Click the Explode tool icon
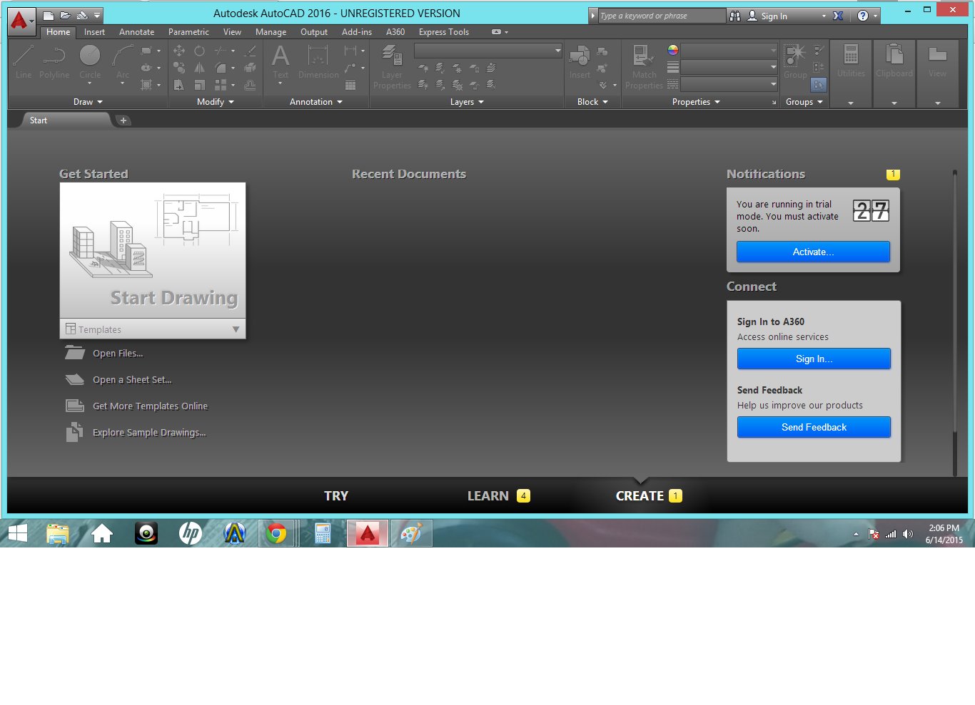Image resolution: width=975 pixels, height=705 pixels. (250, 68)
